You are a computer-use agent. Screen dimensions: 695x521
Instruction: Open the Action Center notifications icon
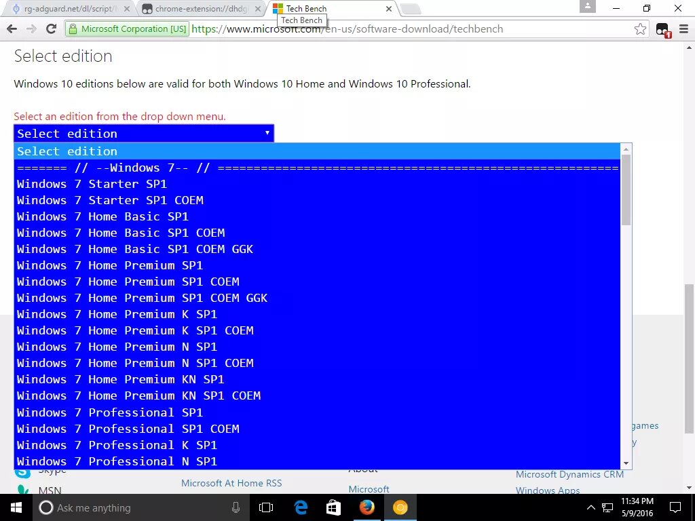[x=675, y=507]
